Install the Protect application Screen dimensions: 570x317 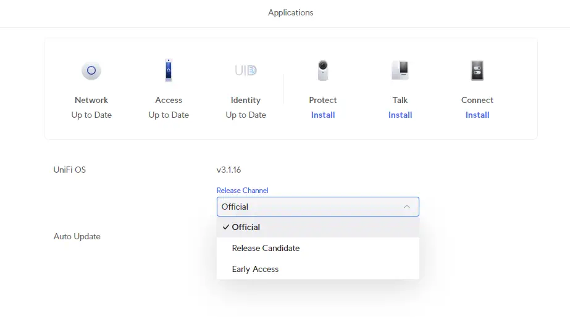[323, 115]
